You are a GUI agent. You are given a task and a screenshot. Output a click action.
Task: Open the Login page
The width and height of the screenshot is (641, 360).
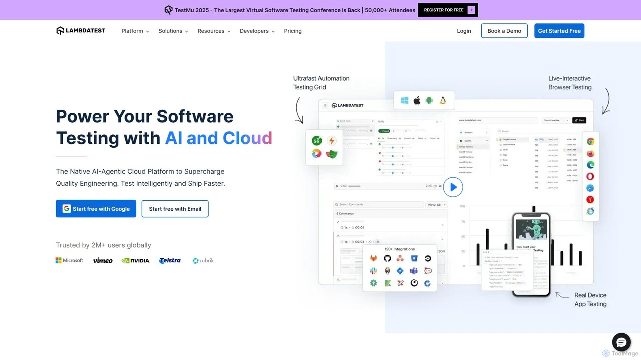pos(464,31)
